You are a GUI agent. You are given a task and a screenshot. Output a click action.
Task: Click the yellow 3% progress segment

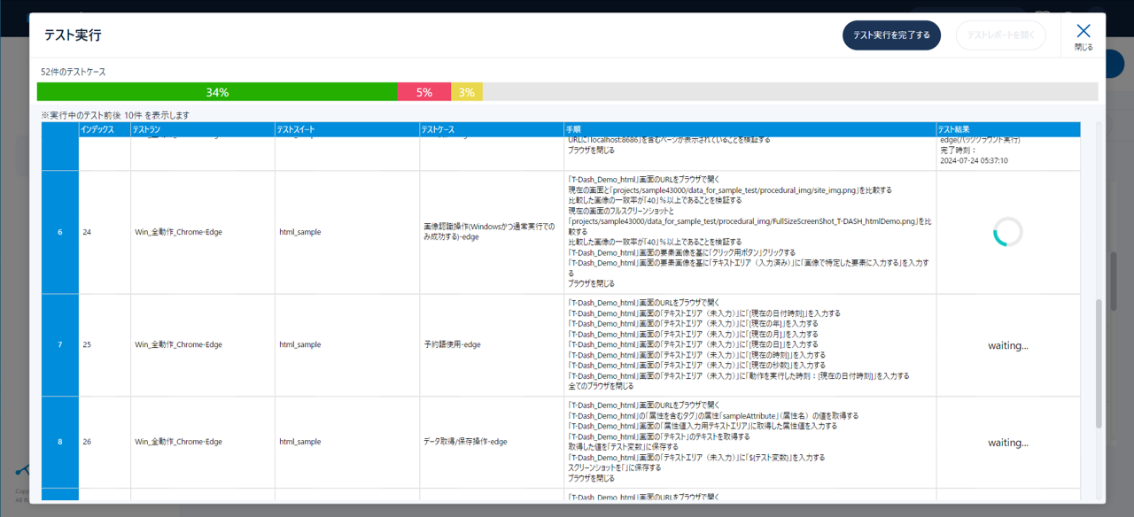(467, 92)
